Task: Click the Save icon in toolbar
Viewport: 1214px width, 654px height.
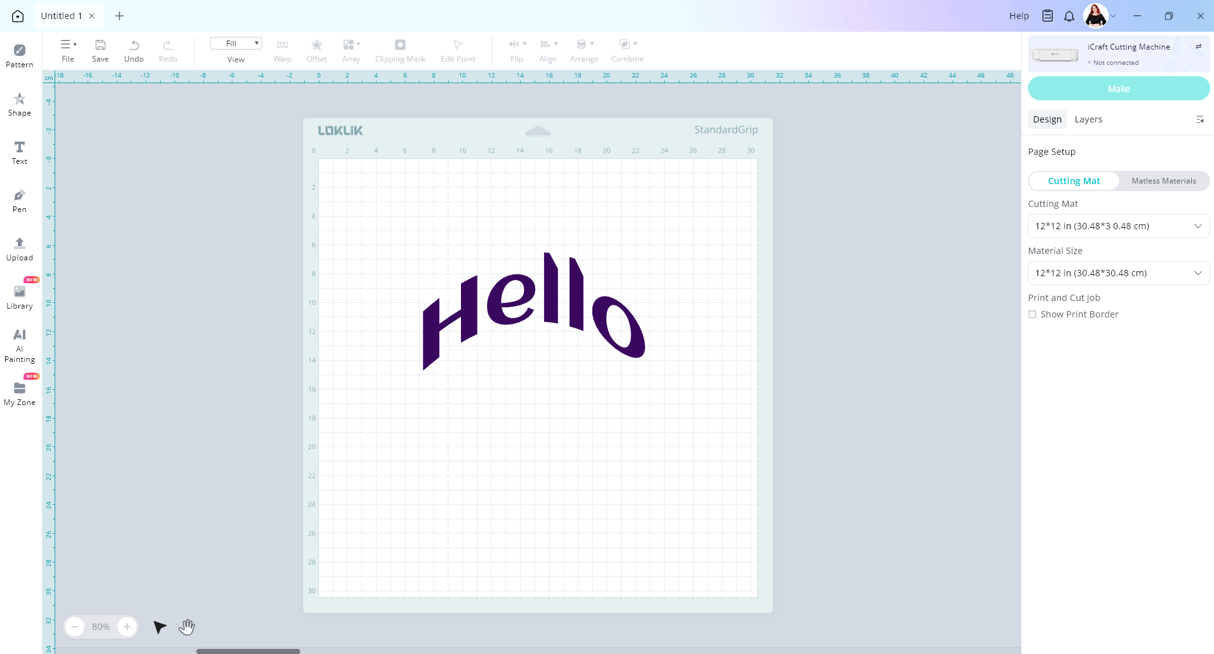Action: tap(100, 45)
